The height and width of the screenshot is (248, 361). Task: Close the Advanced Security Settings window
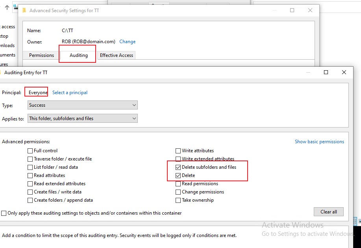pos(310,10)
